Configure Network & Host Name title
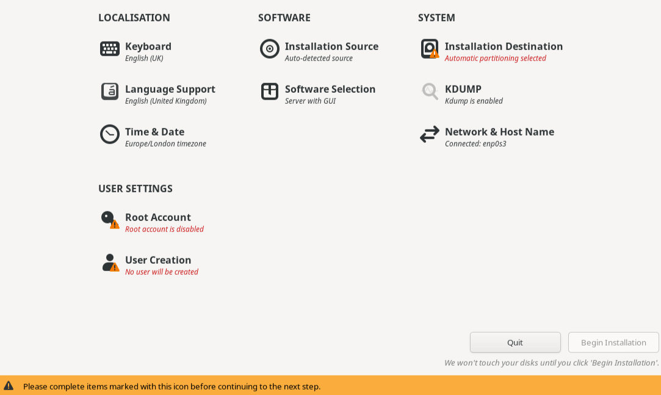The width and height of the screenshot is (661, 395). click(x=499, y=132)
